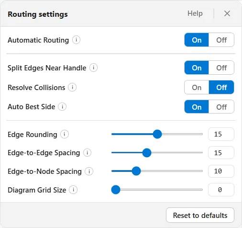Screen dimensions: 242x228
Task: Click the Routing settings title text
Action: [38, 14]
